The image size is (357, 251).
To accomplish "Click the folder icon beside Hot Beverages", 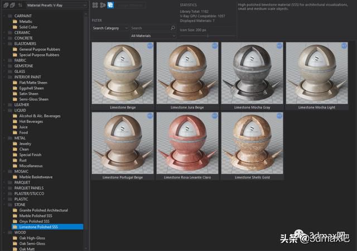I will [15, 122].
